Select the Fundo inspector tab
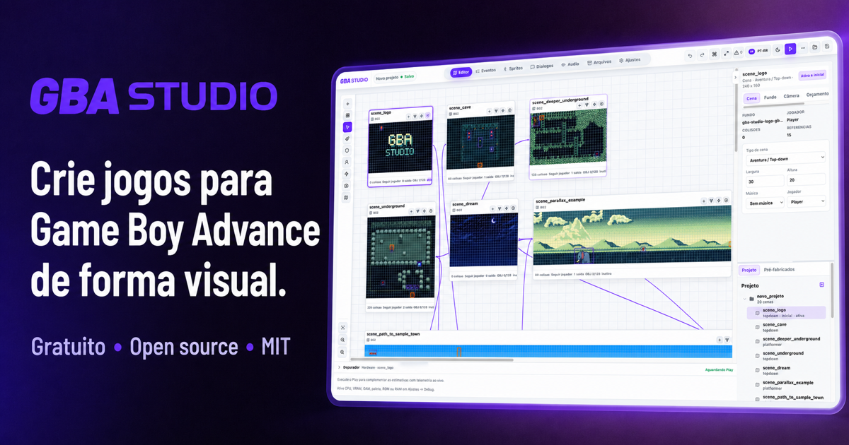The image size is (849, 445). tap(770, 97)
